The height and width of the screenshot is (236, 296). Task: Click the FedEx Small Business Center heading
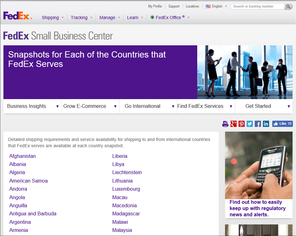tap(58, 36)
